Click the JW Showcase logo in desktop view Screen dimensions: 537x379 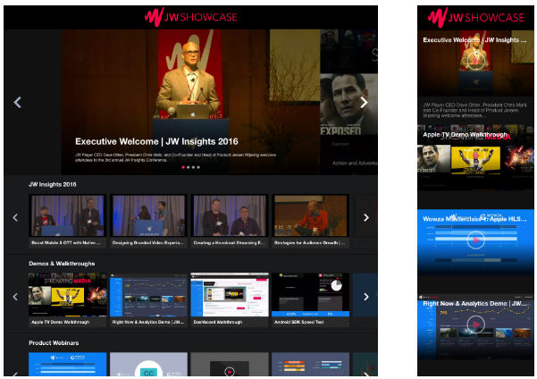[190, 16]
